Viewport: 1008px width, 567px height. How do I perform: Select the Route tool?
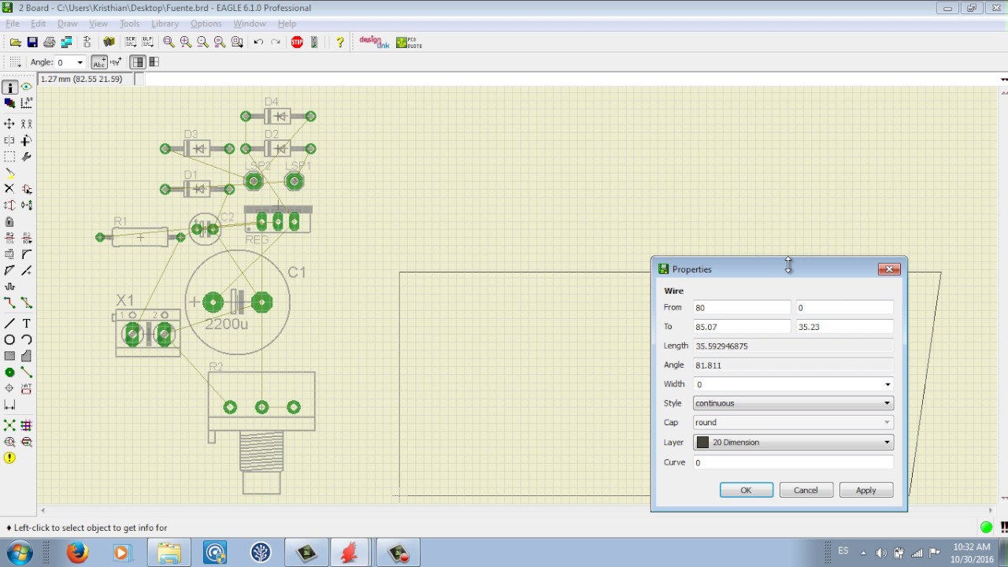coord(9,302)
